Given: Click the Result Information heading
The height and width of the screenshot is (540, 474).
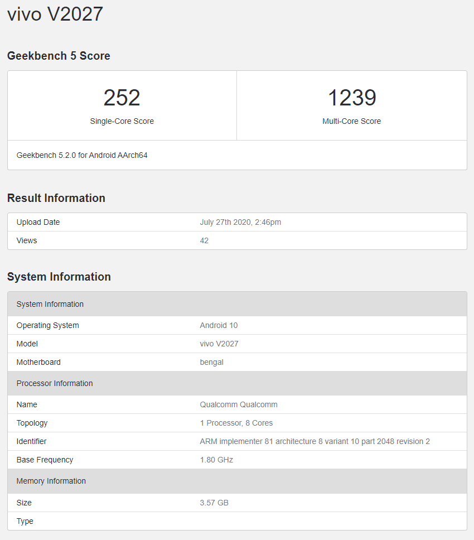Looking at the screenshot, I should (56, 198).
